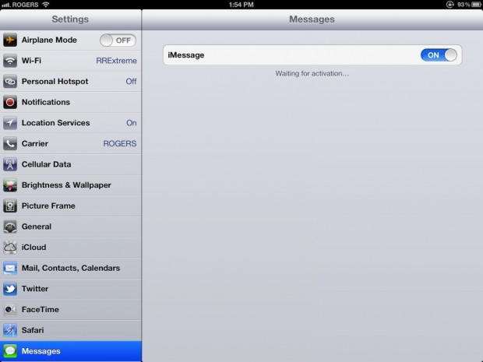This screenshot has width=483, height=362.
Task: Tap the Picture Frame icon
Action: point(10,206)
